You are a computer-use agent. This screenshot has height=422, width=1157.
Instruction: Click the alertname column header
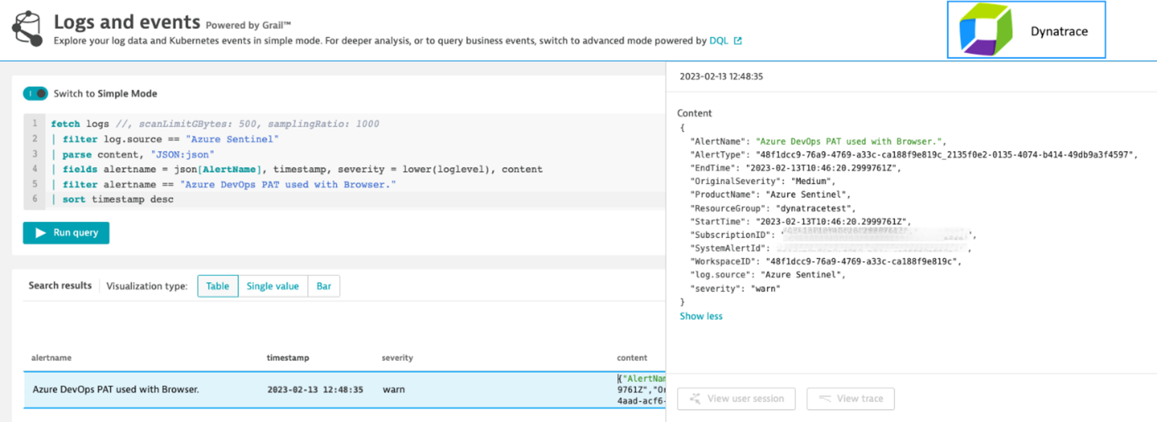point(51,358)
